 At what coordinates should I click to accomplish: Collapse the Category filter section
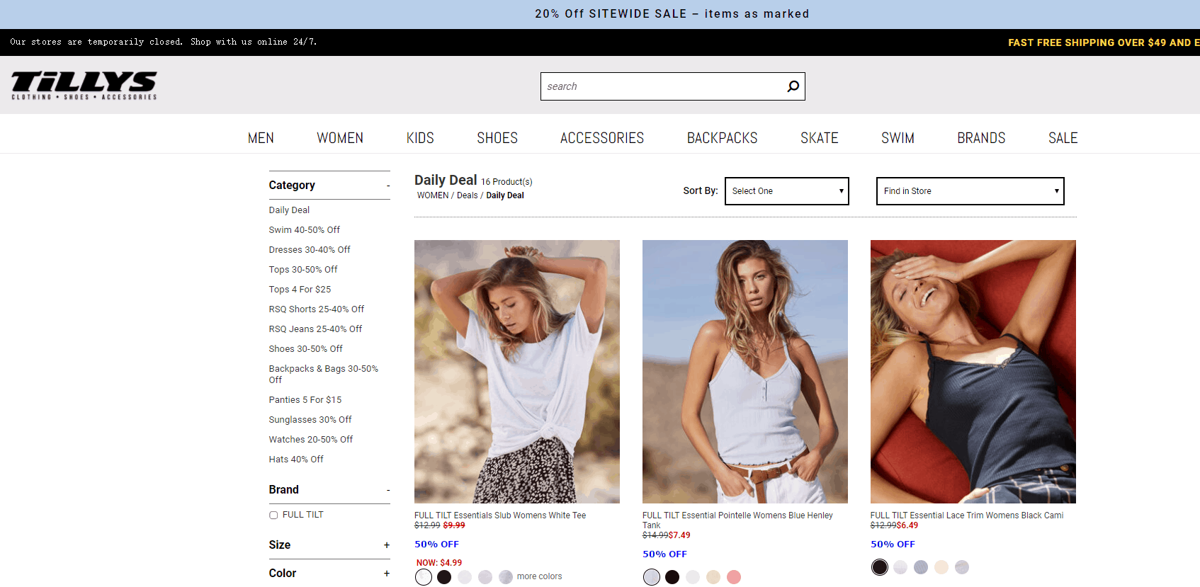point(388,186)
